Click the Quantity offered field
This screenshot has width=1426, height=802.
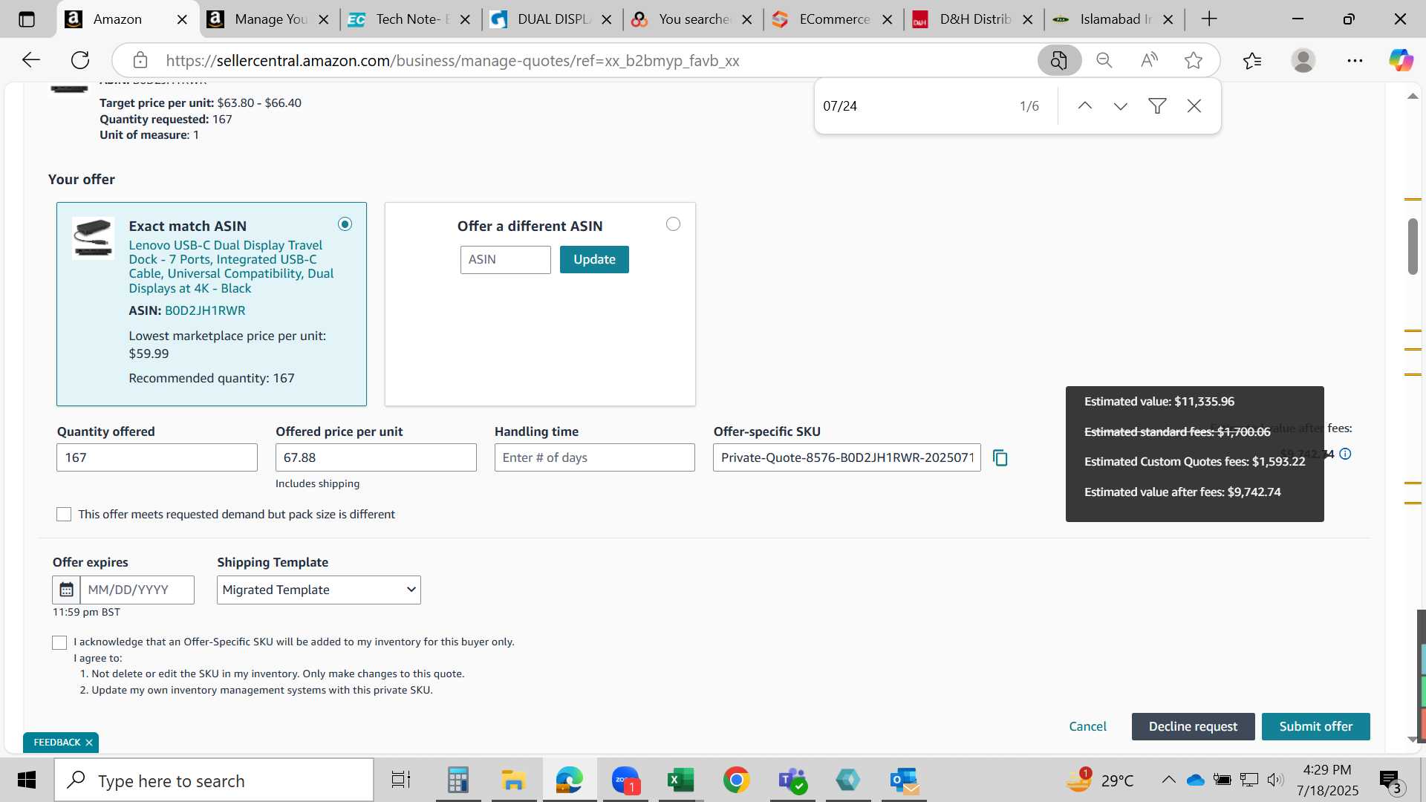pyautogui.click(x=157, y=457)
